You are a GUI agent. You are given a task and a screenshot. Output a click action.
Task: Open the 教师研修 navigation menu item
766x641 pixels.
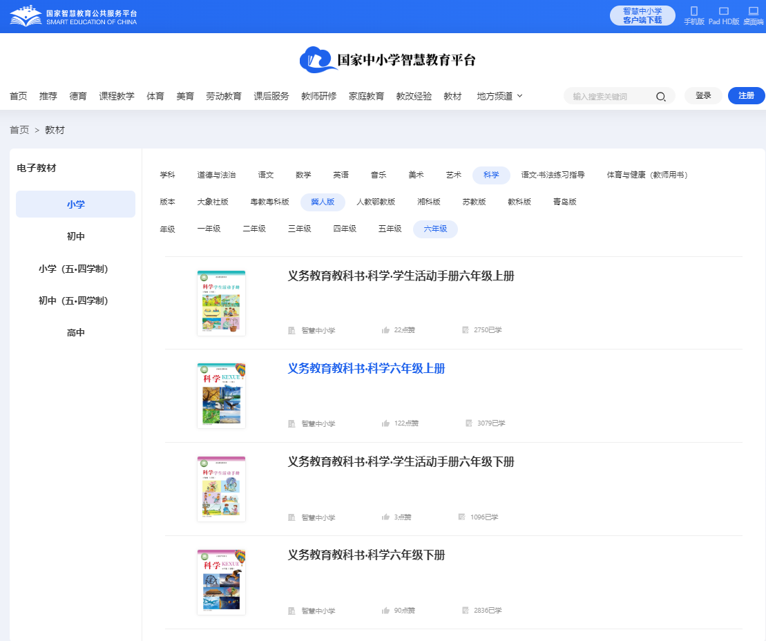pyautogui.click(x=318, y=96)
